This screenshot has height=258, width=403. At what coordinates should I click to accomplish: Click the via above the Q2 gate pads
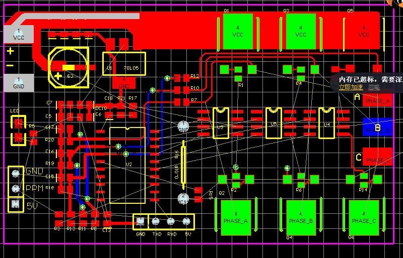point(236,167)
